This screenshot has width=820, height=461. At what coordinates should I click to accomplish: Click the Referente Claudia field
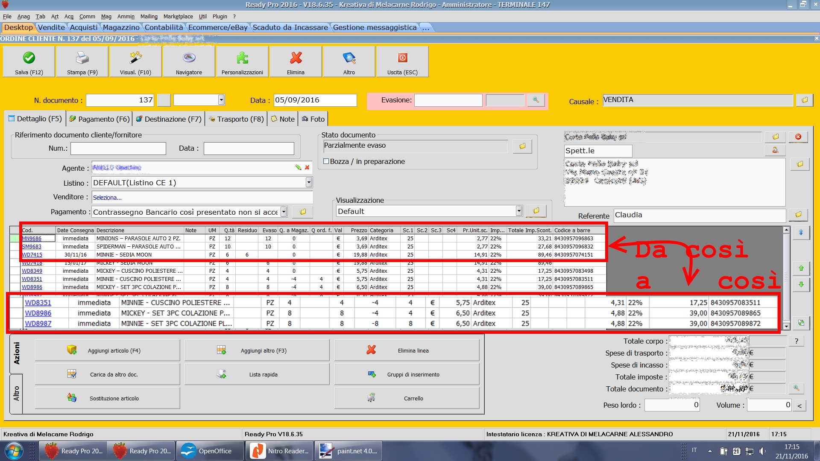700,215
